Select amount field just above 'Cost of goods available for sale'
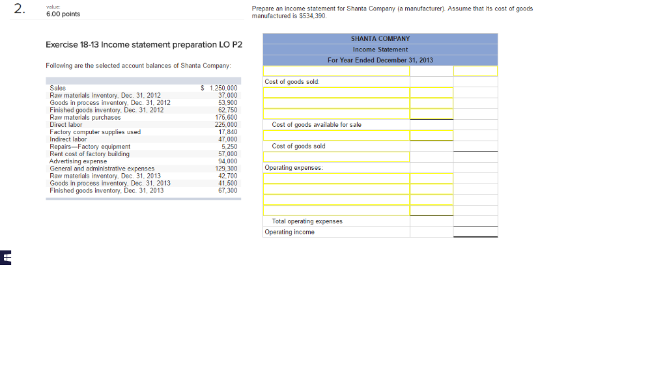This screenshot has height=382, width=667. tap(431, 114)
